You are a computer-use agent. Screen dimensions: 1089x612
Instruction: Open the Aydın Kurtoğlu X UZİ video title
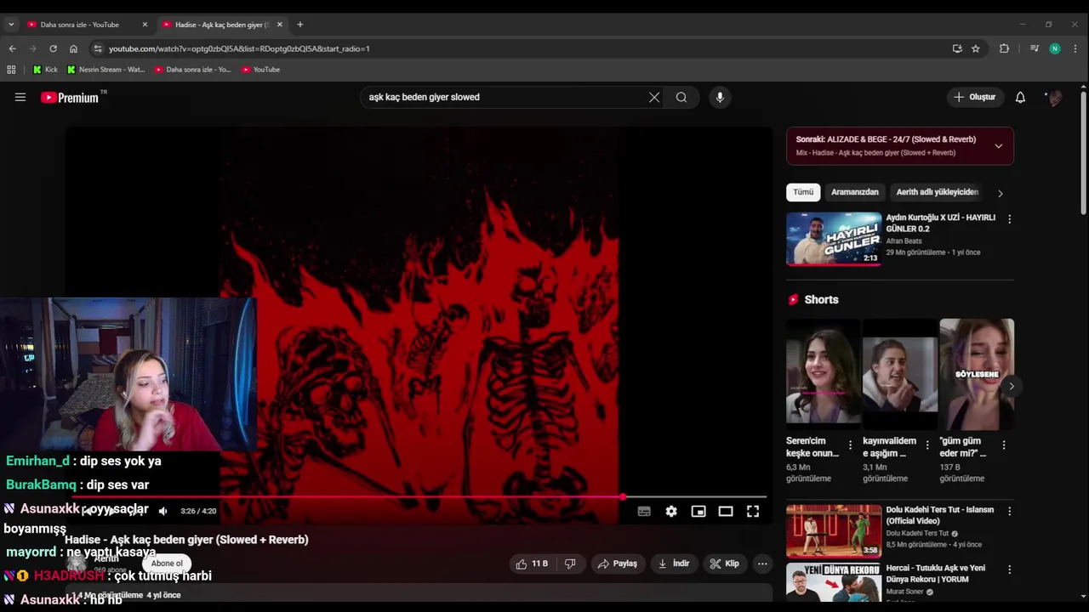pos(941,223)
